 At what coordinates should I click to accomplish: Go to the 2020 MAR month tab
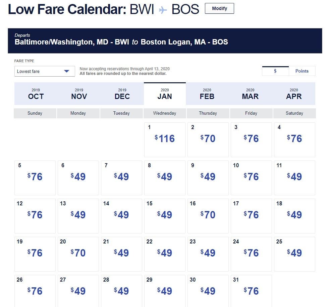[x=250, y=94]
